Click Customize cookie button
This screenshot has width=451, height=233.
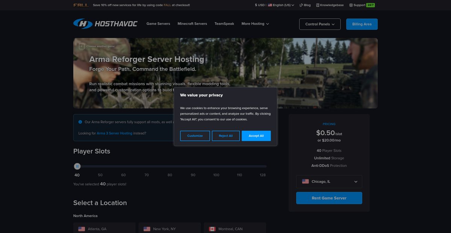pos(195,136)
